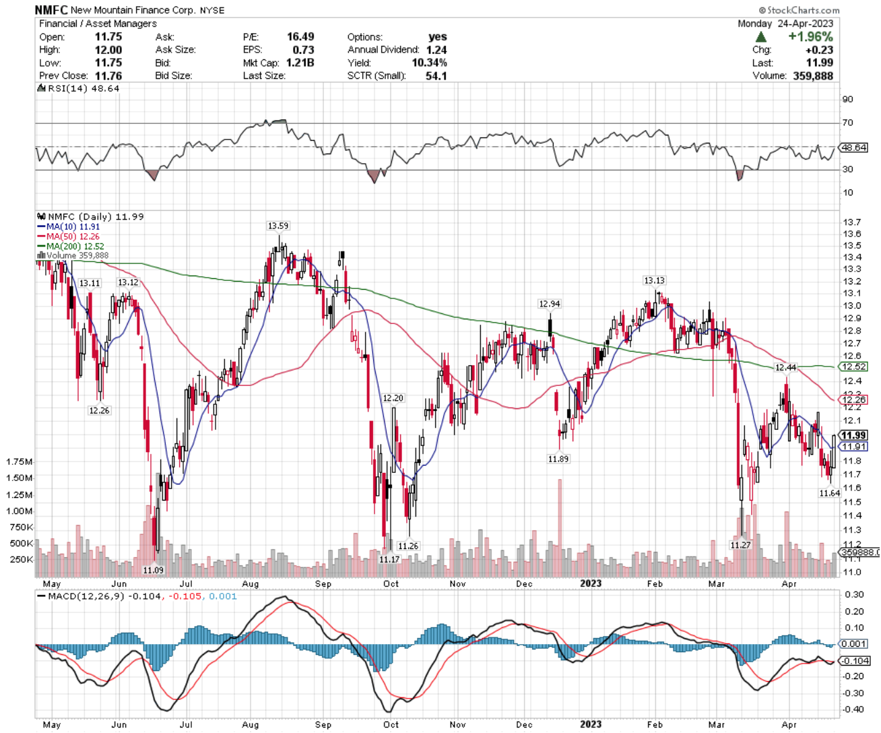The width and height of the screenshot is (881, 733).
Task: Click the green 12.52 price axis tag
Action: 854,367
